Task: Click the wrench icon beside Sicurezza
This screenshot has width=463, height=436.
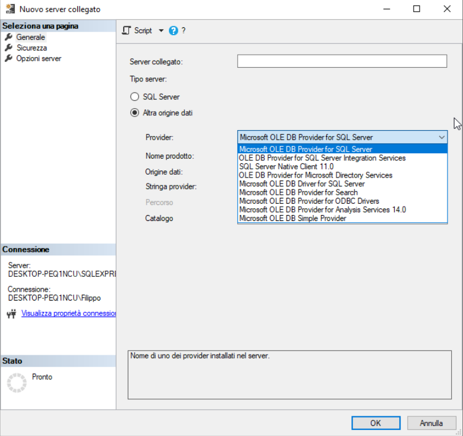Action: [x=8, y=48]
